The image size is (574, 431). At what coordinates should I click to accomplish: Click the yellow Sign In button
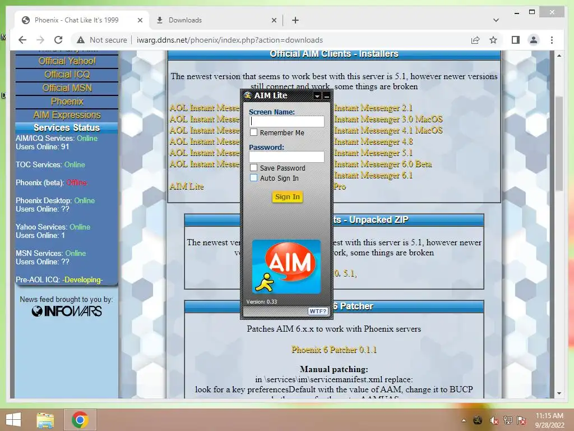coord(288,197)
